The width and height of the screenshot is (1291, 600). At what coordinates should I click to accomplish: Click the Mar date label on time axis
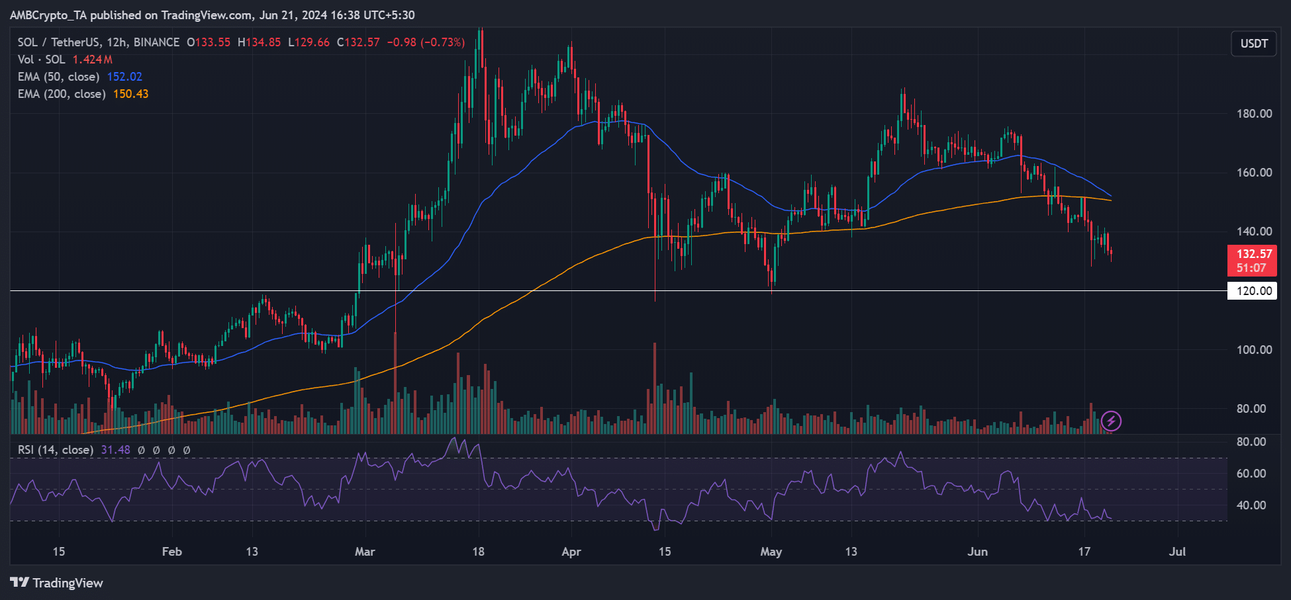click(x=365, y=552)
